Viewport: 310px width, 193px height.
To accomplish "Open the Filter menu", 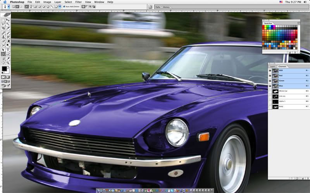I will pos(78,2).
